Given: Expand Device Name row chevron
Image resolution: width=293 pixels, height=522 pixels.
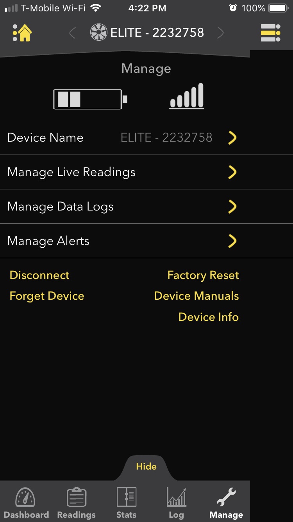Looking at the screenshot, I should tap(232, 138).
